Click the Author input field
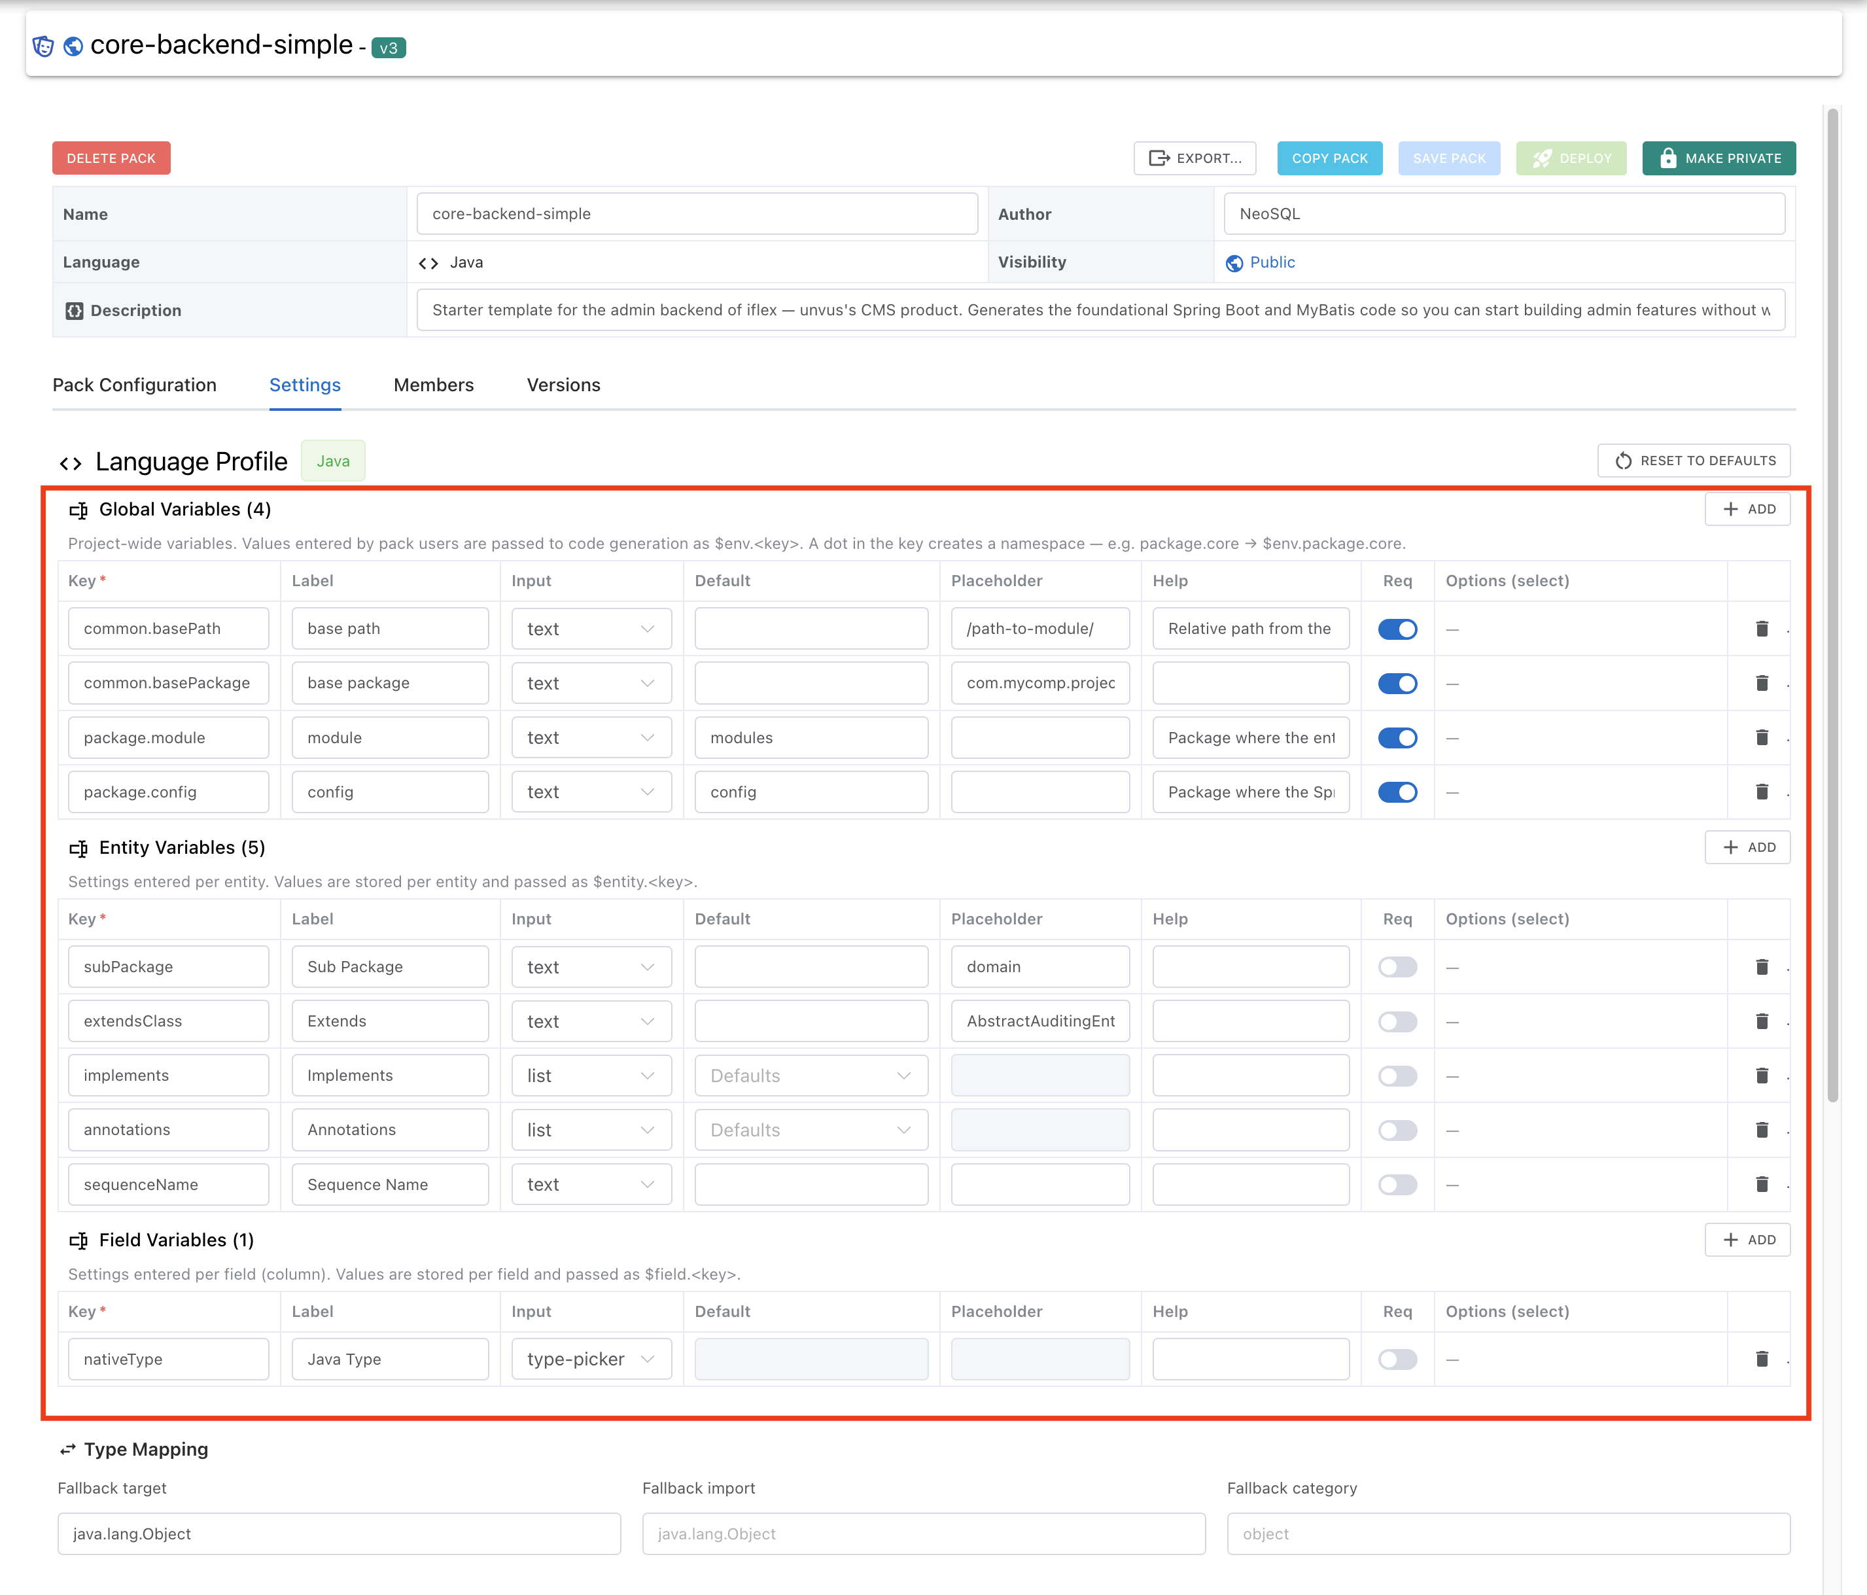Viewport: 1867px width, 1595px height. [1504, 213]
